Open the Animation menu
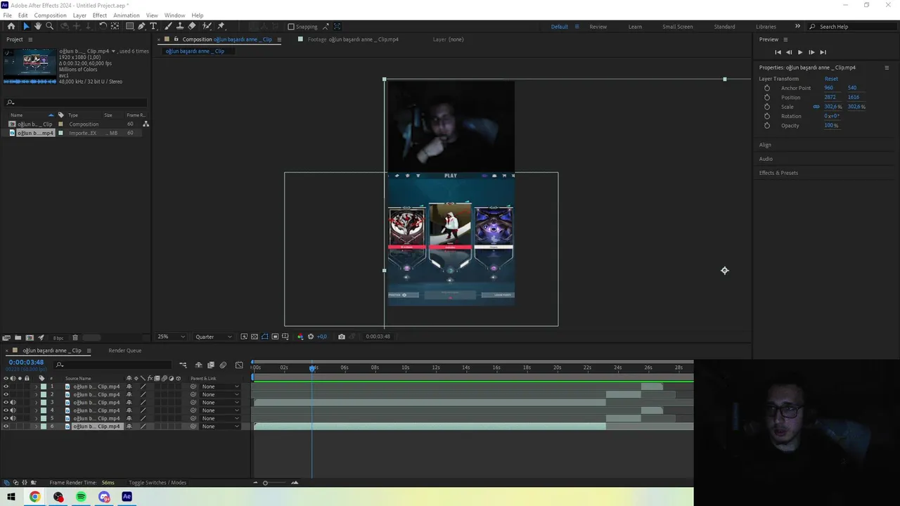900x506 pixels. 127,15
